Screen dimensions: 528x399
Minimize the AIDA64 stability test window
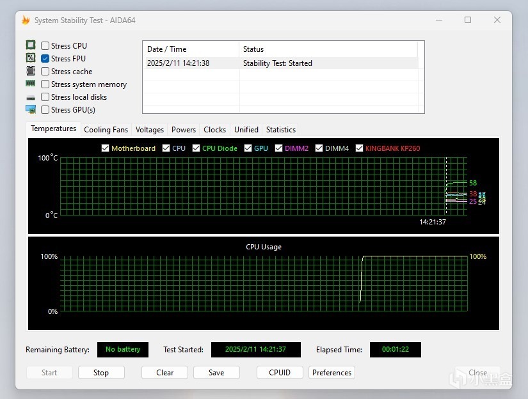click(x=439, y=20)
